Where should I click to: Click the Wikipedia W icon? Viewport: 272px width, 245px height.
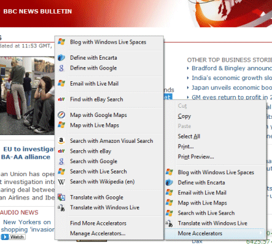pyautogui.click(x=61, y=182)
